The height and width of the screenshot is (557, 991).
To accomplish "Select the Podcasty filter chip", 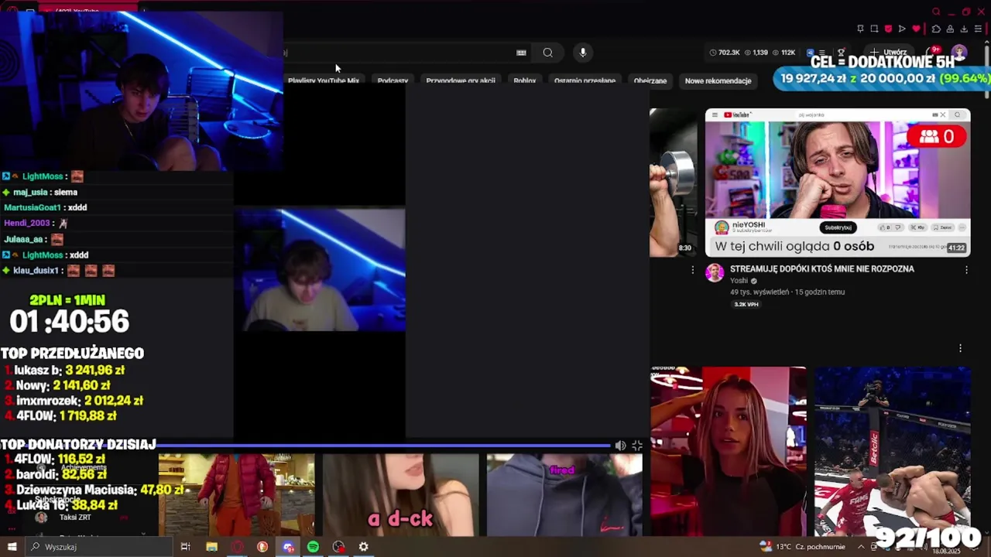I will (x=393, y=80).
